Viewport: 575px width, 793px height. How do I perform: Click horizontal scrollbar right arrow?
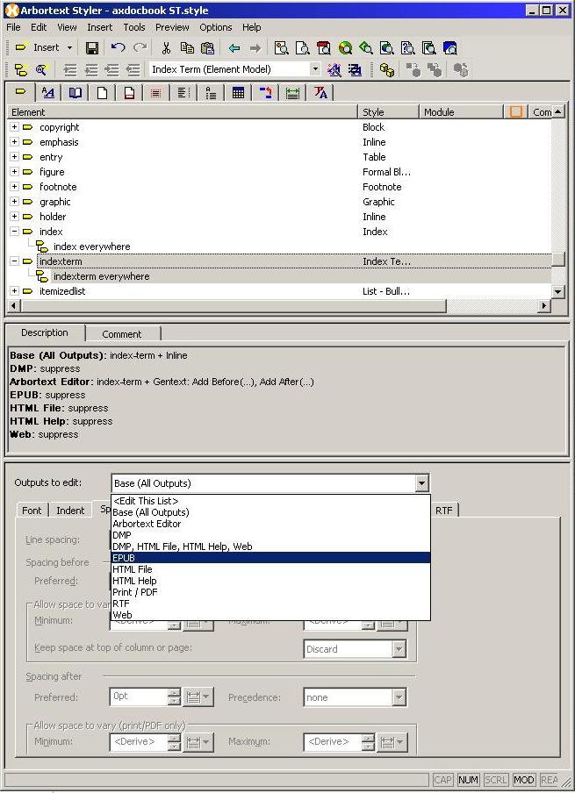pos(544,305)
